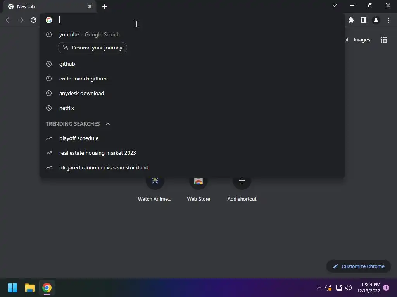Click the trending icon beside playoff schedule
397x297 pixels.
(x=49, y=138)
